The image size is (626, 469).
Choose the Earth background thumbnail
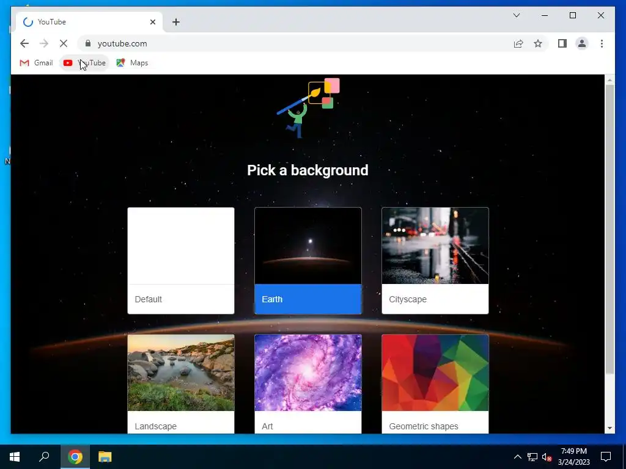tap(308, 245)
